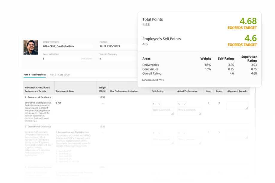Viewport: 275px width, 183px height.
Task: Select the Part 1 - Deliverables tab
Action: 35,74
